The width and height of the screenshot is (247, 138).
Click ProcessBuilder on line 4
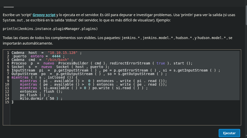pos(73,63)
